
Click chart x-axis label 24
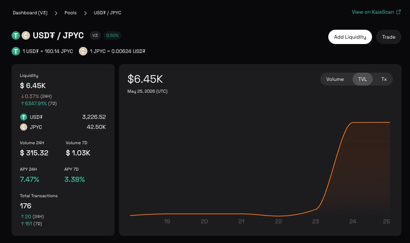click(x=353, y=221)
